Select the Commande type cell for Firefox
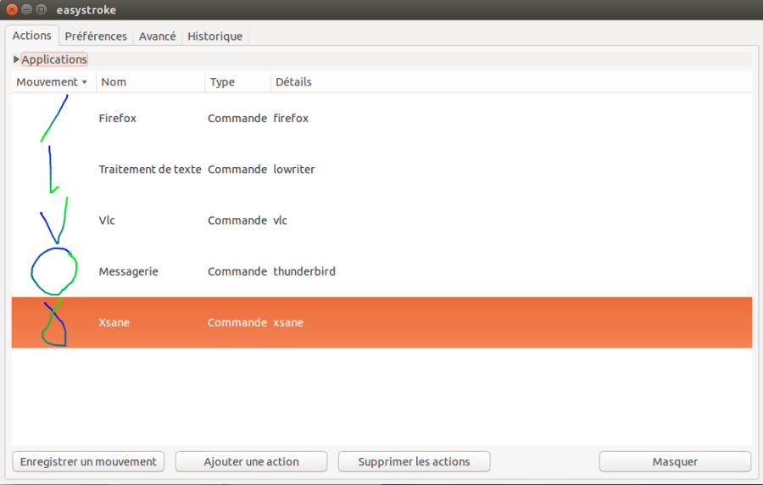 pyautogui.click(x=237, y=118)
